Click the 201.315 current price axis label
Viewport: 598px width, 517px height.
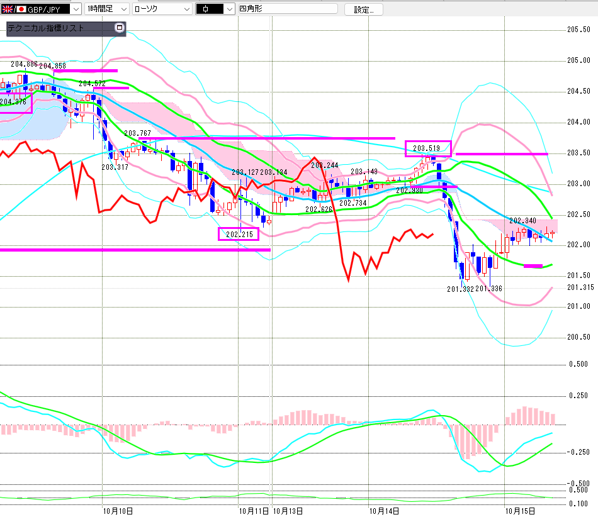tap(580, 287)
